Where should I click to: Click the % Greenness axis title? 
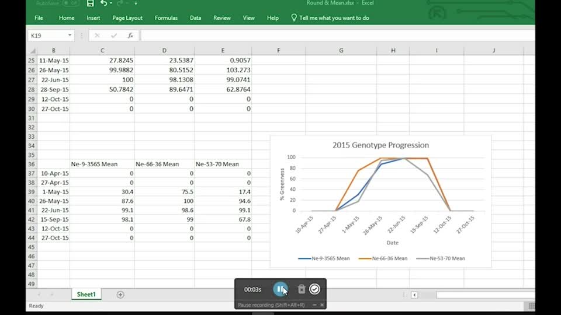[x=282, y=184]
